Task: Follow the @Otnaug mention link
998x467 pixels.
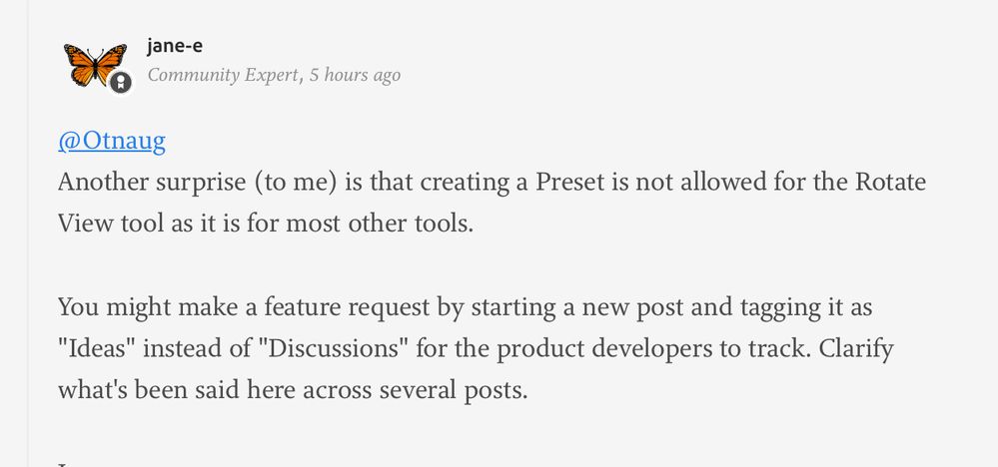Action: (111, 141)
